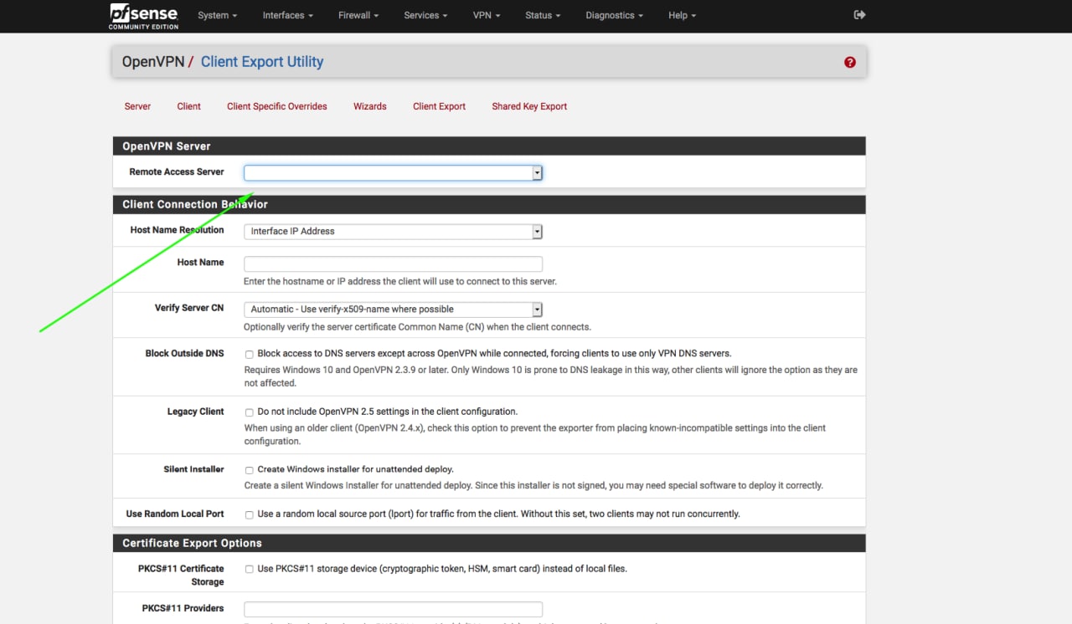Click the logout arrow icon
The image size is (1072, 624).
(859, 15)
